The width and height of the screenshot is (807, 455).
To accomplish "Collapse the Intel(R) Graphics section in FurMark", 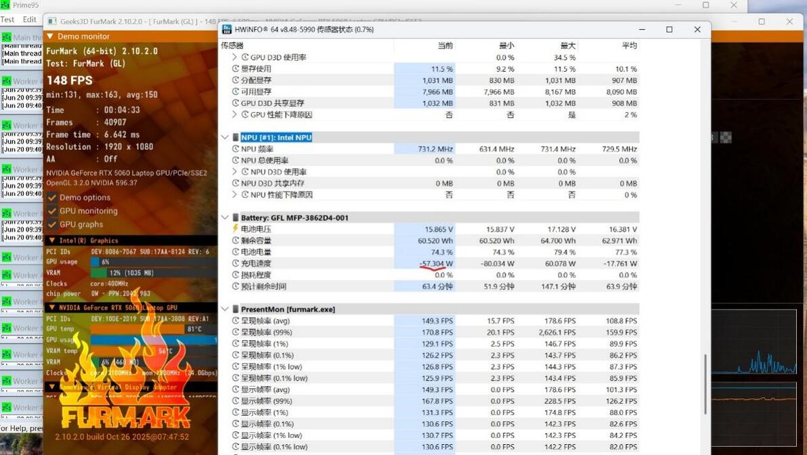I will tap(52, 240).
